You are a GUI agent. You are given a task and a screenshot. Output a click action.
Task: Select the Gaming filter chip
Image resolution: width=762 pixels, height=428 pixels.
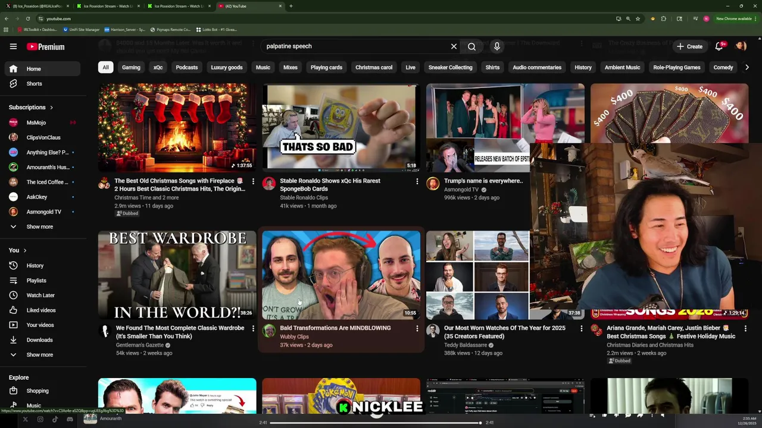click(131, 67)
